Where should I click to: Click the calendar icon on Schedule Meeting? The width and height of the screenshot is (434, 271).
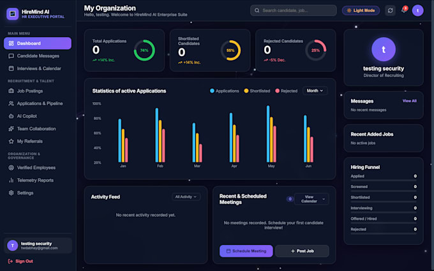(x=228, y=251)
